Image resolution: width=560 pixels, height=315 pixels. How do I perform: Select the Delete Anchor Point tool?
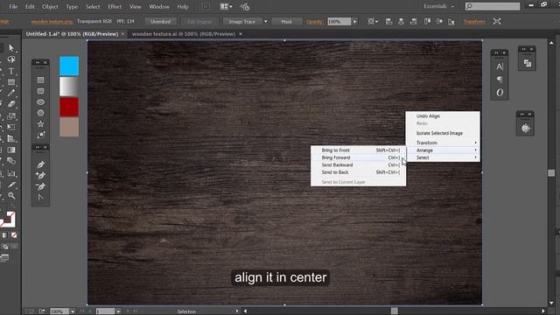point(41,186)
